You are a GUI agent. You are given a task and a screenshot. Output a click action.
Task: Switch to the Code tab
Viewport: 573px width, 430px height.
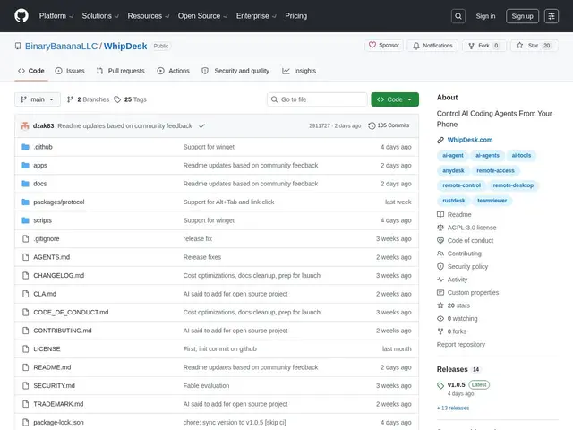31,71
